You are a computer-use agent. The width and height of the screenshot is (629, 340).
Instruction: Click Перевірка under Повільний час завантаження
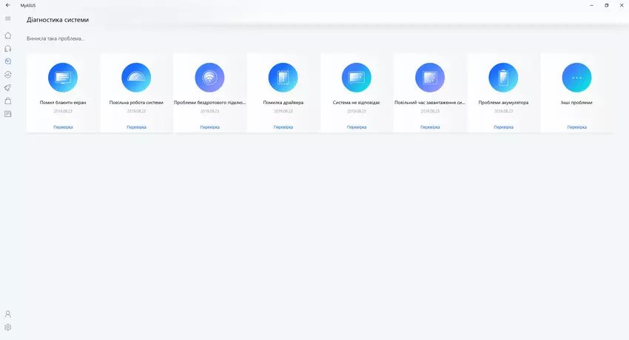(x=430, y=127)
